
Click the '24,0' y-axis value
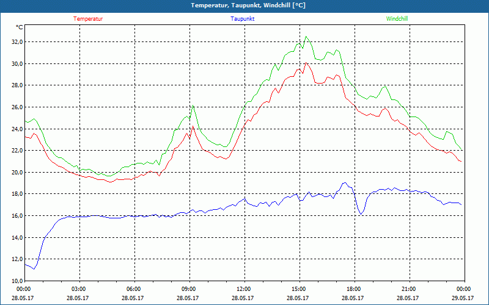click(x=18, y=129)
